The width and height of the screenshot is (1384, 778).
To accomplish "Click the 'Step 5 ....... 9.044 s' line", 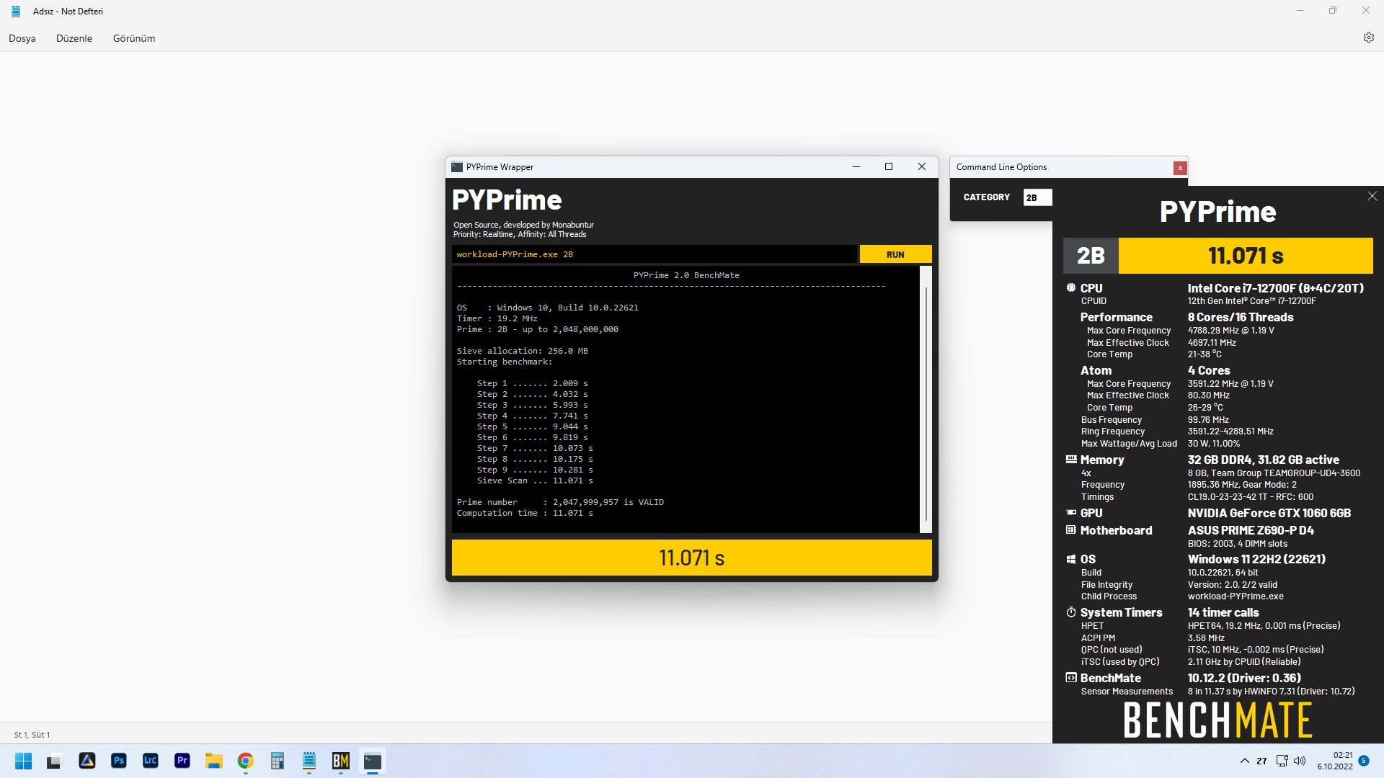I will pos(532,426).
